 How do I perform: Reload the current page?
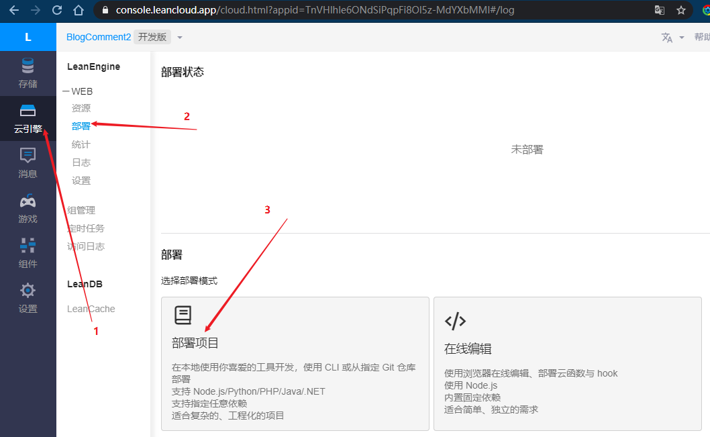pyautogui.click(x=57, y=10)
